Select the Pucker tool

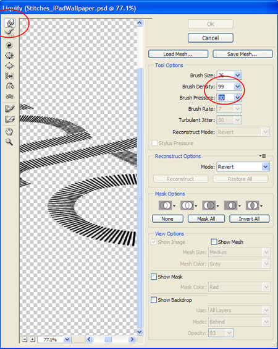click(x=9, y=56)
